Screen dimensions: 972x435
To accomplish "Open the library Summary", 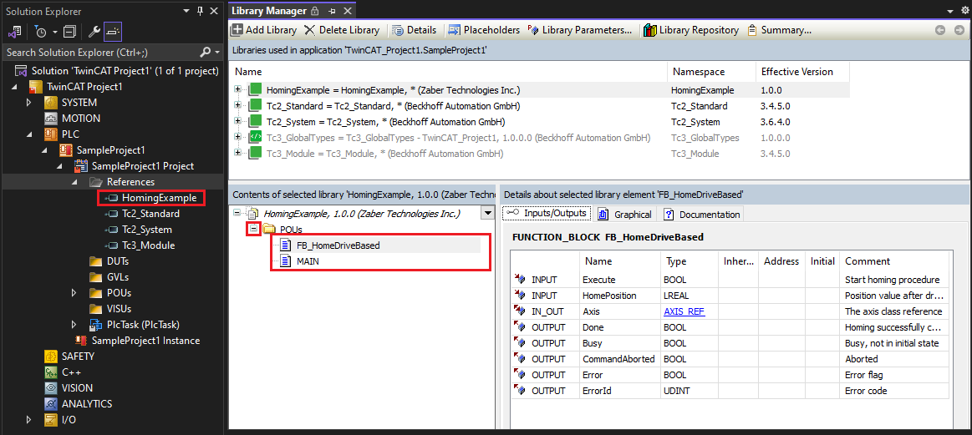I will coord(779,30).
